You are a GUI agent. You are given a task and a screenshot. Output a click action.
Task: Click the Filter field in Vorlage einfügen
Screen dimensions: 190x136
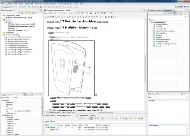coord(169,97)
